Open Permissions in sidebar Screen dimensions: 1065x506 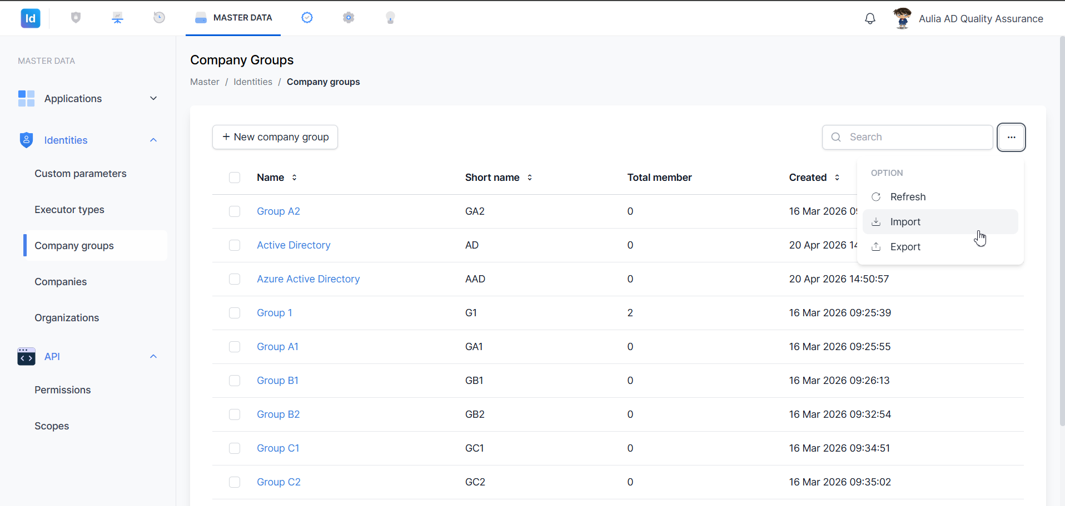pos(62,390)
